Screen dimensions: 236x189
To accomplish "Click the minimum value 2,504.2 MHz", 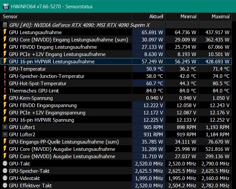I will click(x=182, y=186).
